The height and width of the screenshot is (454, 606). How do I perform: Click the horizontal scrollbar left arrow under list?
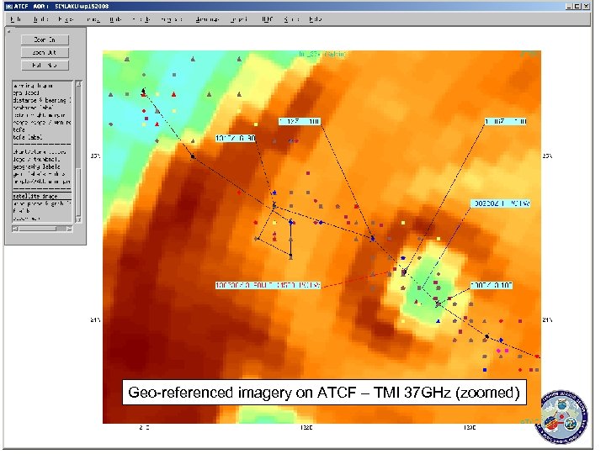point(15,229)
